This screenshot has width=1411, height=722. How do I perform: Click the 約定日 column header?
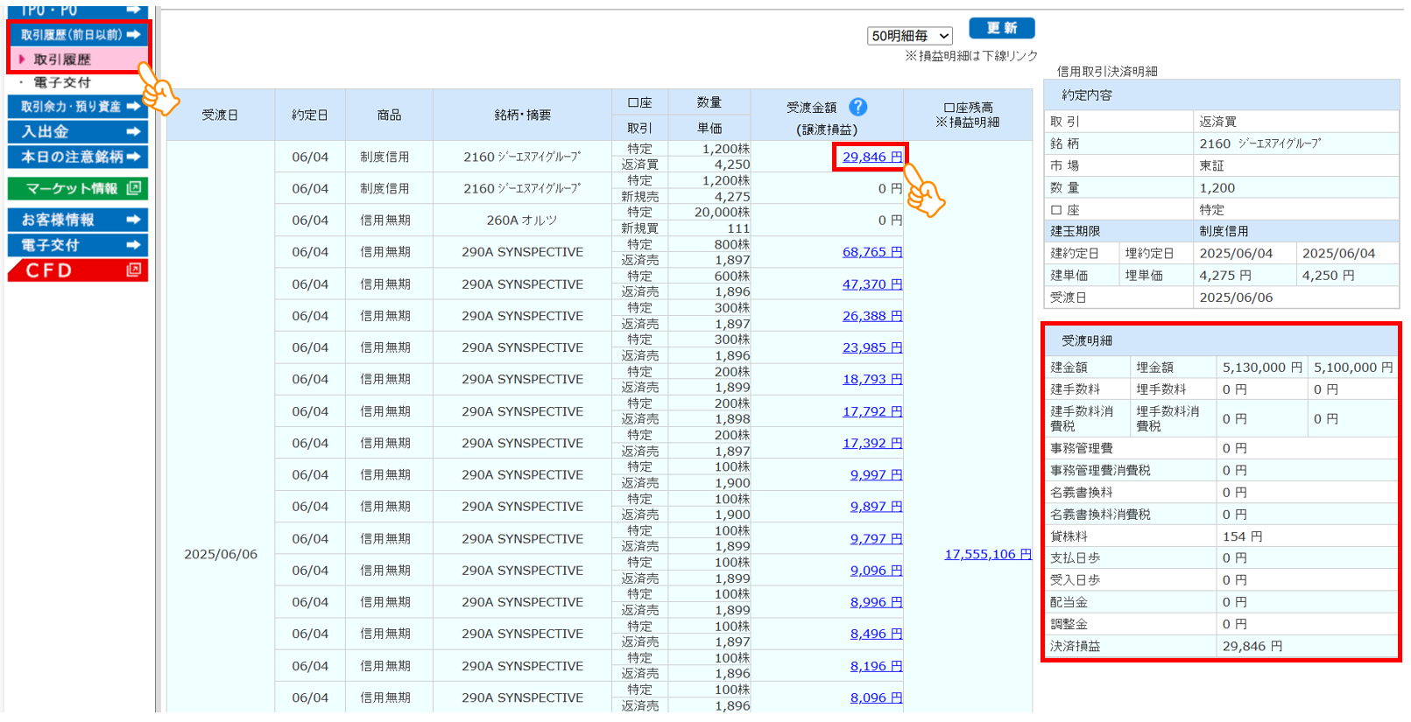[x=310, y=115]
